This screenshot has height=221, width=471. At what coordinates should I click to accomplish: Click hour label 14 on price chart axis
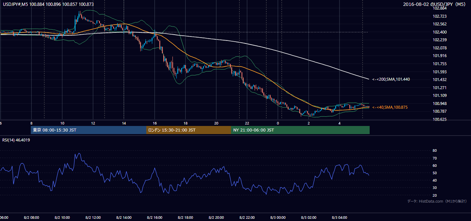click(124, 123)
